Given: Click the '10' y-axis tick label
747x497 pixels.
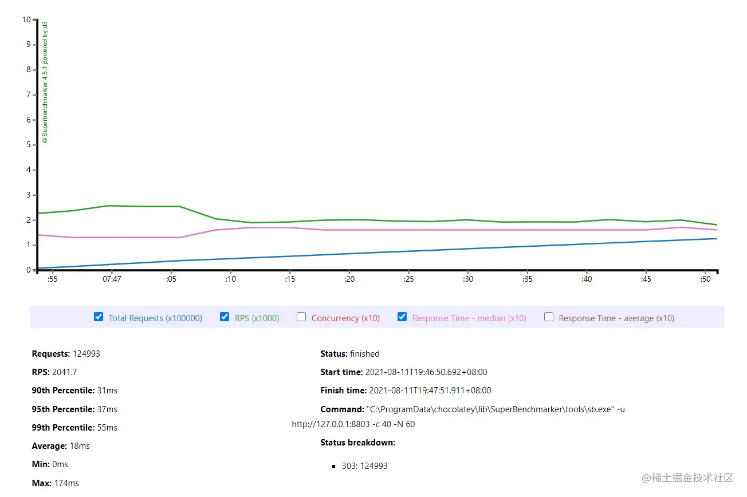Looking at the screenshot, I should point(26,19).
